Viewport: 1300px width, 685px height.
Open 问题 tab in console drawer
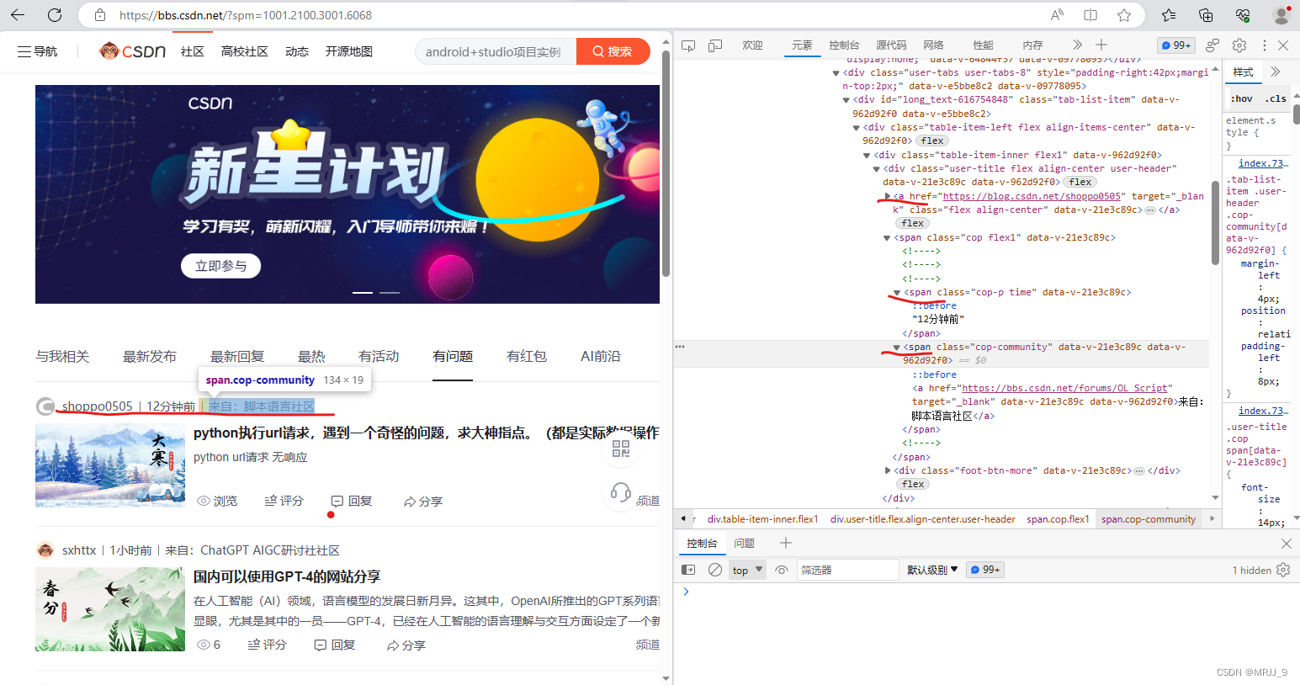tap(744, 544)
